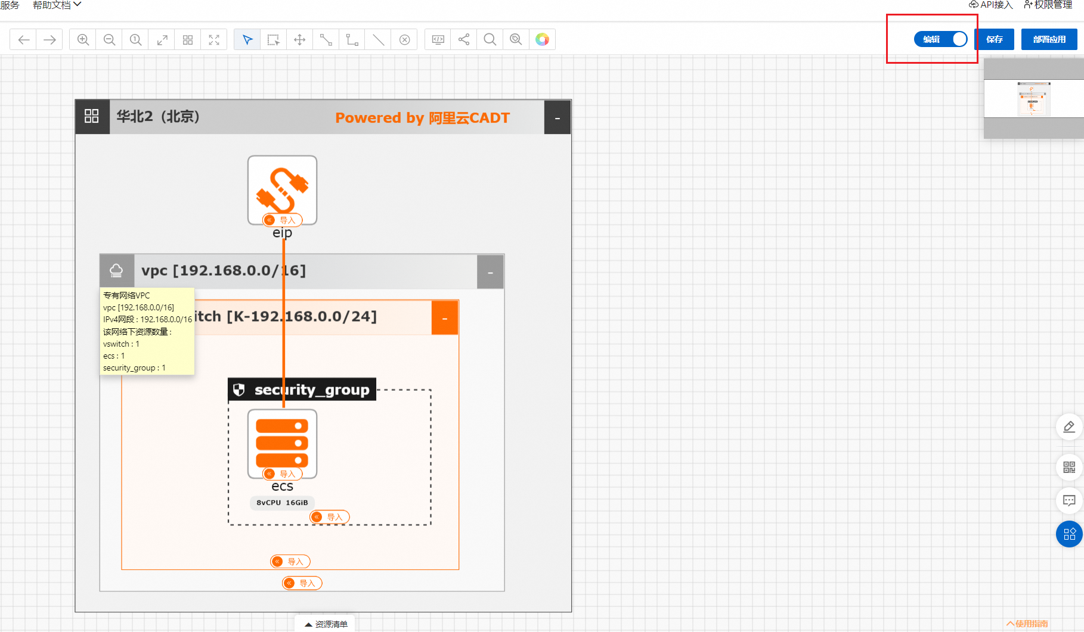The height and width of the screenshot is (632, 1084).
Task: Click the 8vCPU 16GiB spec label
Action: [x=282, y=503]
